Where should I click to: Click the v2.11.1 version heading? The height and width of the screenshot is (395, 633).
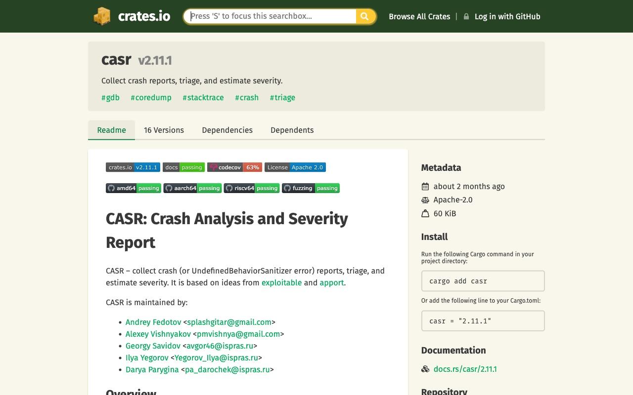tap(155, 60)
